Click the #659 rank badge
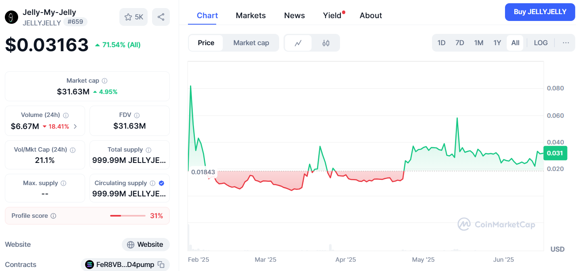This screenshot has width=576, height=271. (75, 22)
